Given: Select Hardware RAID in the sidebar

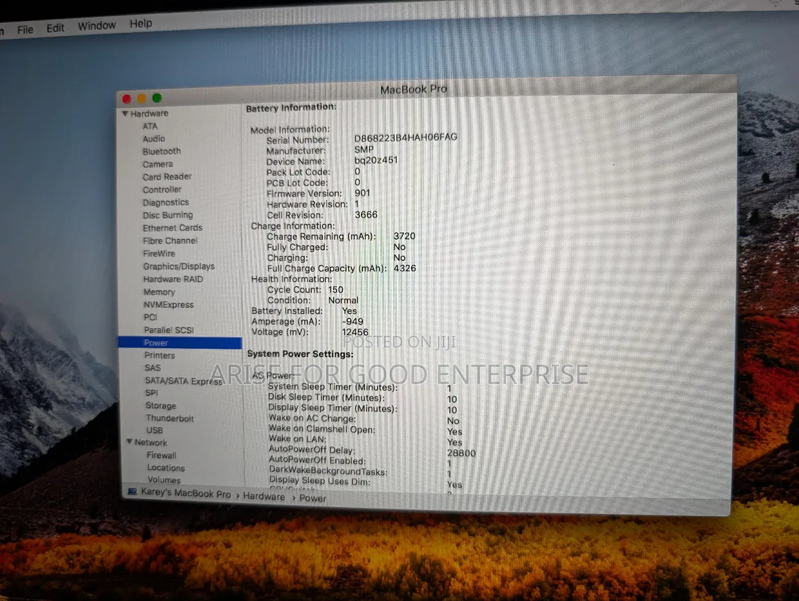Looking at the screenshot, I should point(173,279).
